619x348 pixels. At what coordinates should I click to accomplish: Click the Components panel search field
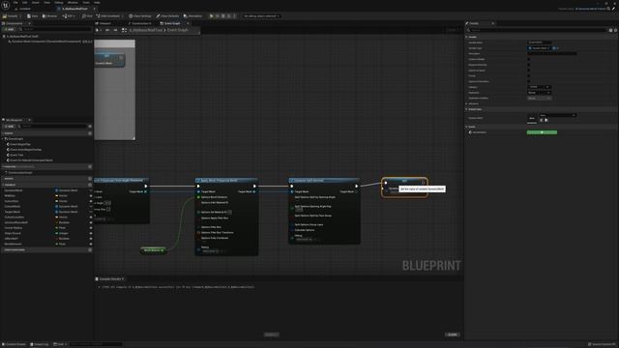pos(55,29)
